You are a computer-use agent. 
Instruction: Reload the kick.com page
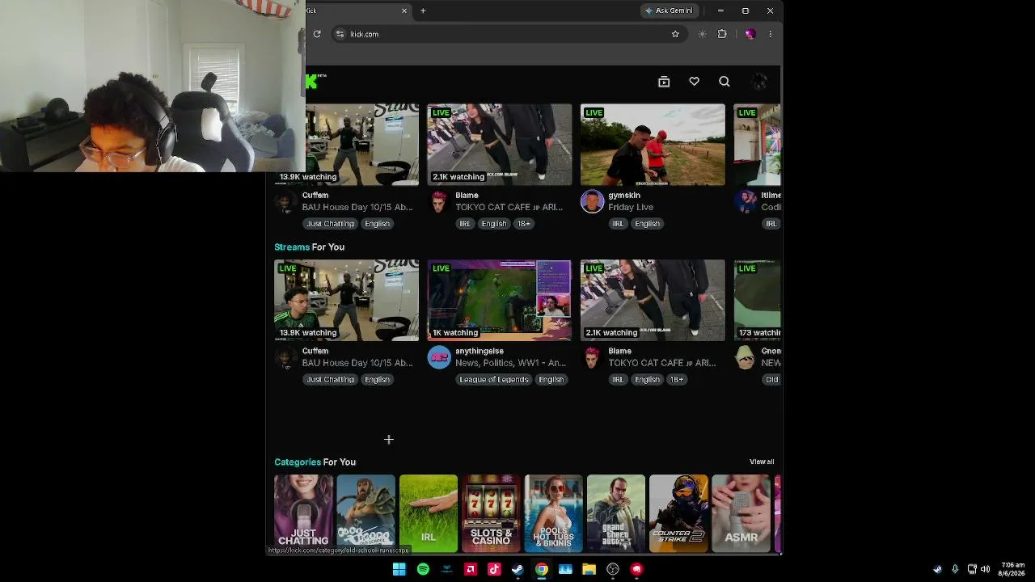[317, 34]
